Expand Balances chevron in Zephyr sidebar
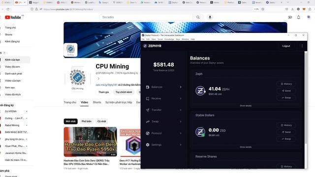Screen dimensions: 315x177 coord(181,87)
